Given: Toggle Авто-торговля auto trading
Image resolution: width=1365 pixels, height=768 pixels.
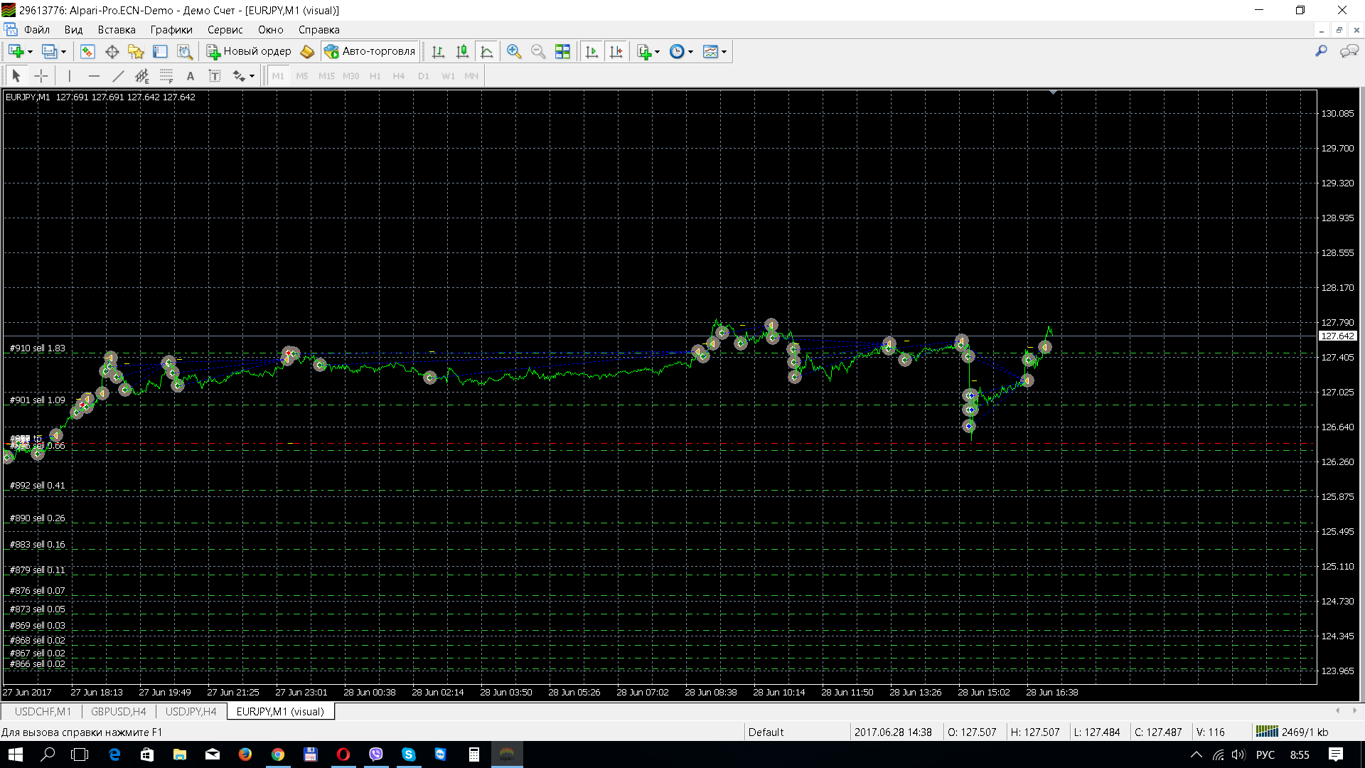Looking at the screenshot, I should point(370,51).
